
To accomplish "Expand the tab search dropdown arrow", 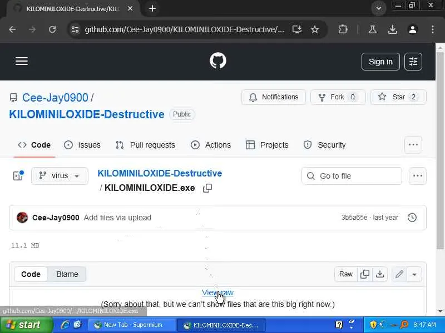I will [x=379, y=8].
